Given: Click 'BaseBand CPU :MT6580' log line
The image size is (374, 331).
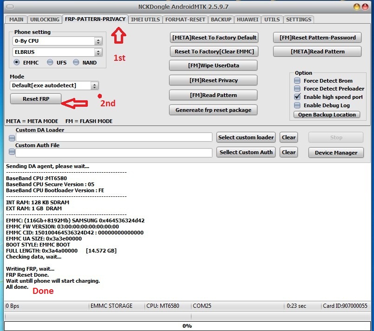Looking at the screenshot, I should 37,178.
